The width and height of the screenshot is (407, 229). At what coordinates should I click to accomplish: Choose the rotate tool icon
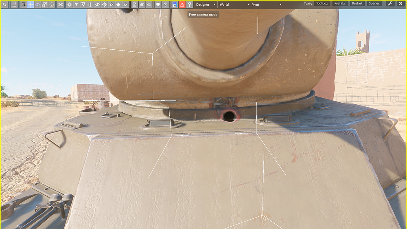37,4
